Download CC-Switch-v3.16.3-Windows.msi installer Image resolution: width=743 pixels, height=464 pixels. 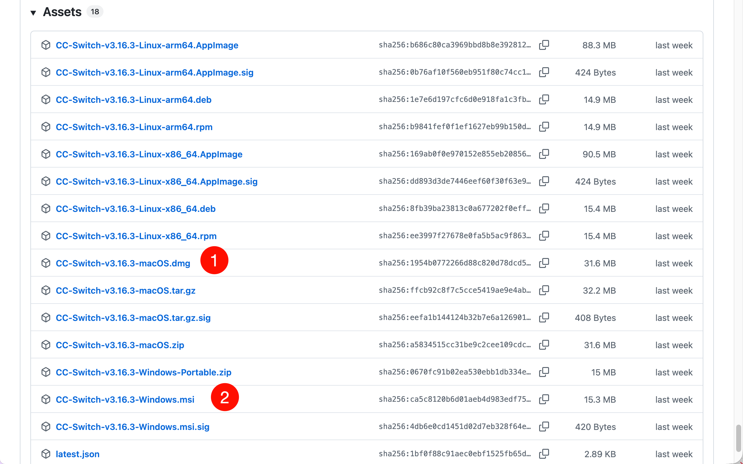[x=125, y=400]
